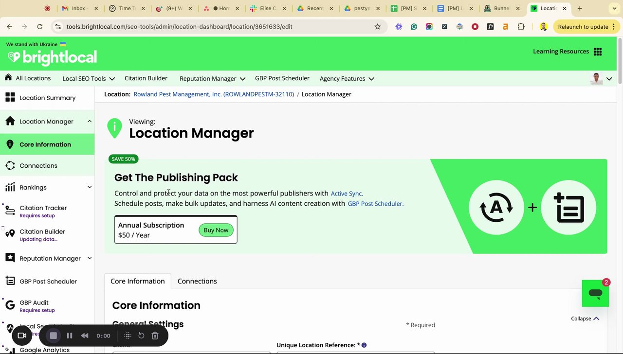The height and width of the screenshot is (354, 623).
Task: Open Google Analytics in the sidebar
Action: 44,350
